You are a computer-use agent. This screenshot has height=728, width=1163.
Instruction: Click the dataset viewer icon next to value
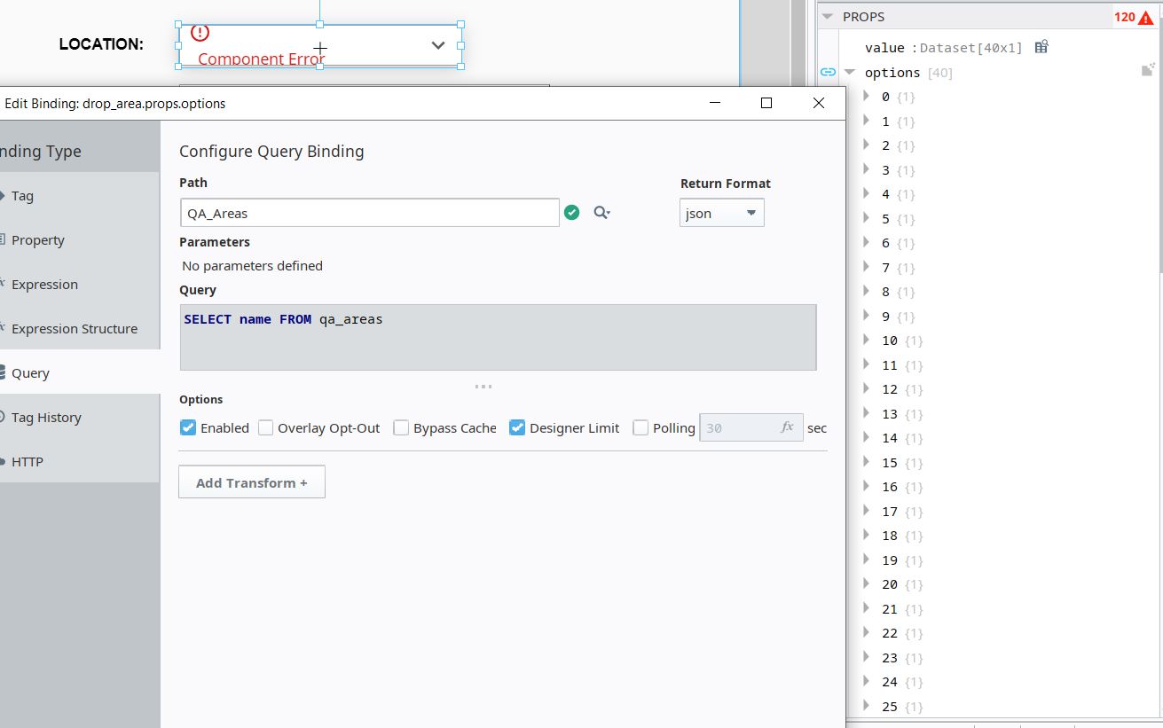point(1041,47)
